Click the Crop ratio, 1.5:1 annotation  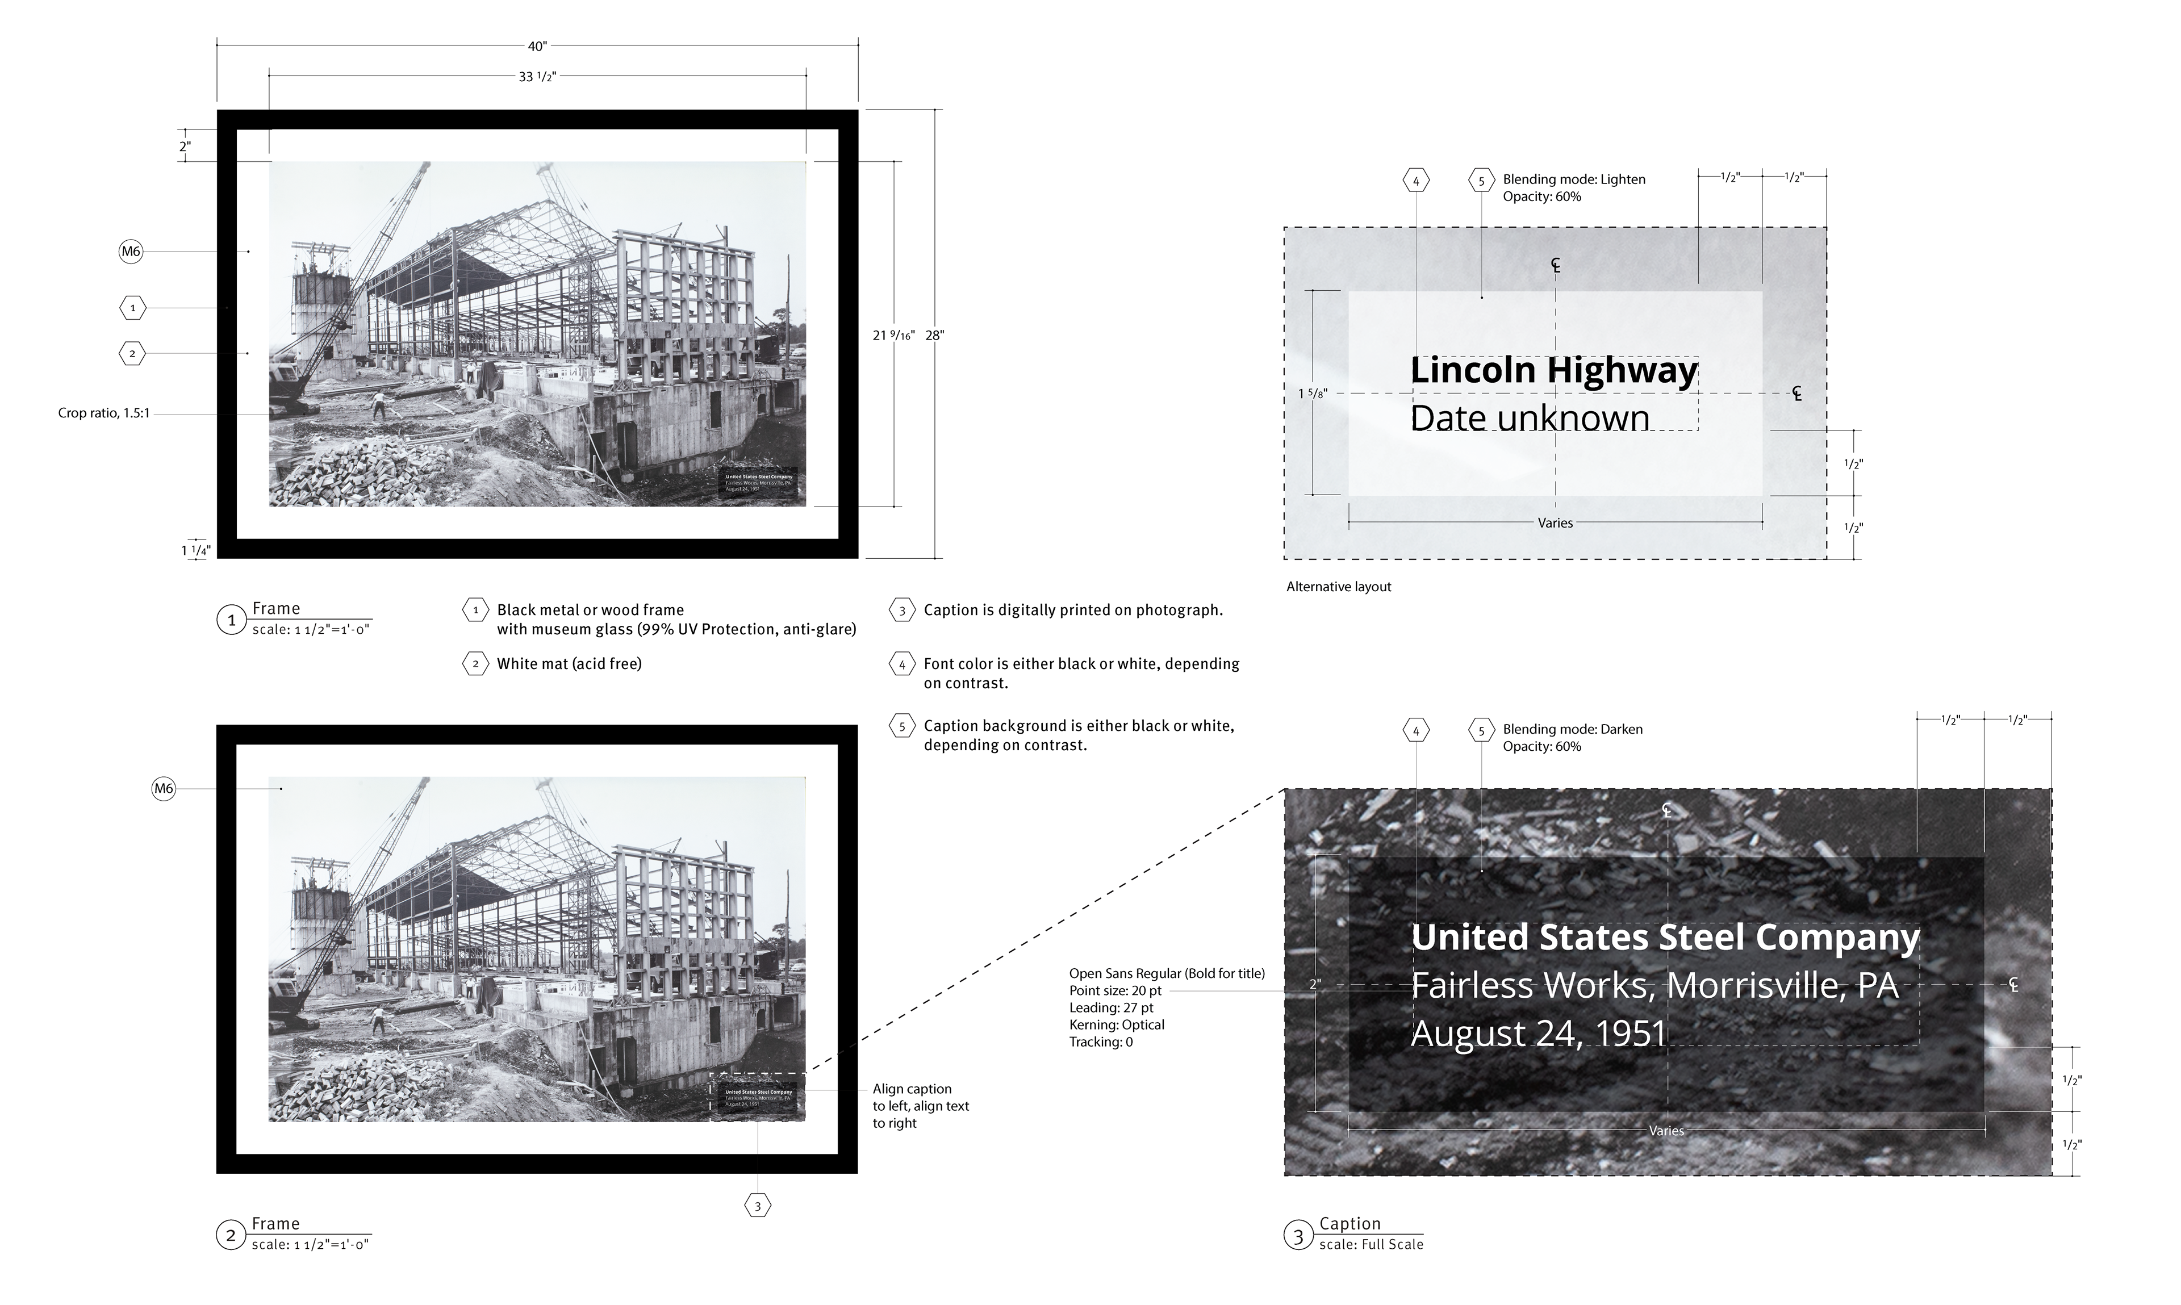[104, 413]
